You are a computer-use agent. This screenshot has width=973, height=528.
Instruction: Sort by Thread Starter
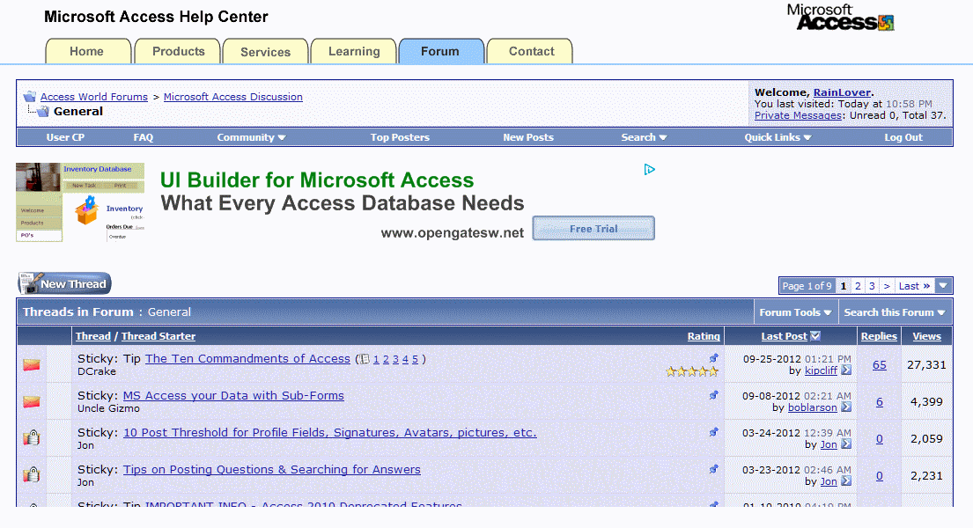(158, 336)
